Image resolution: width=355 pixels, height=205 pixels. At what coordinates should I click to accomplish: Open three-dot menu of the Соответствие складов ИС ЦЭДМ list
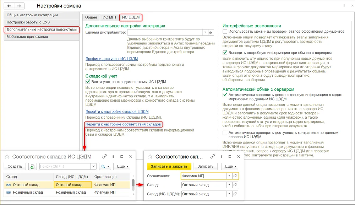point(113,156)
